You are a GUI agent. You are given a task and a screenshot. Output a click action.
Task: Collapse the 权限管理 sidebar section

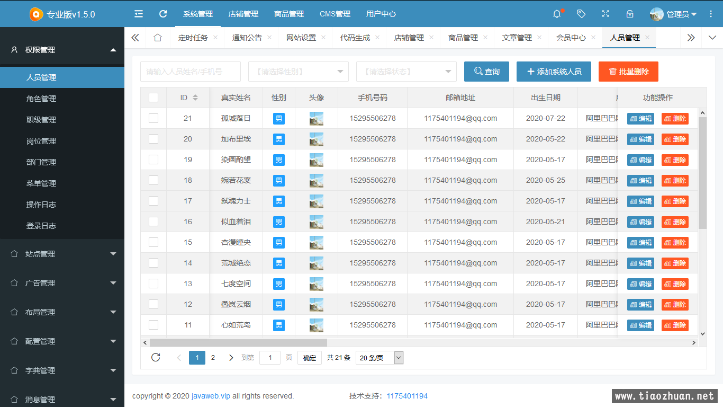click(x=62, y=50)
